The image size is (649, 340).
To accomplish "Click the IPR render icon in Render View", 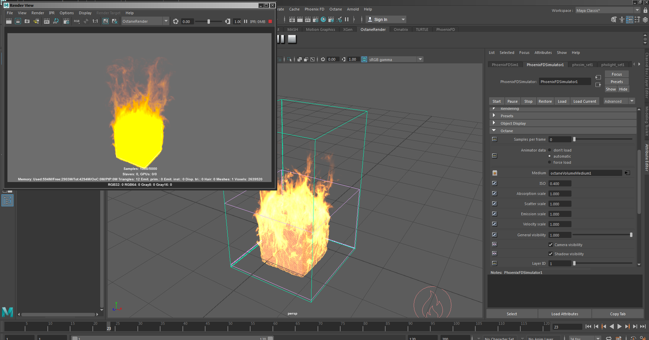I will point(47,21).
